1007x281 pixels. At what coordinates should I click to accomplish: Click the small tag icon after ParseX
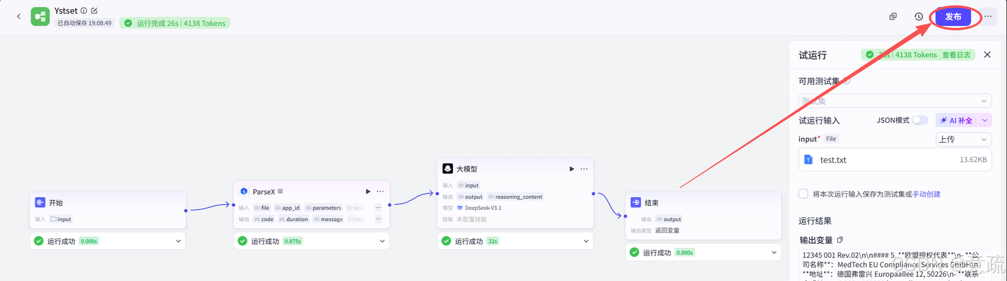tap(280, 191)
